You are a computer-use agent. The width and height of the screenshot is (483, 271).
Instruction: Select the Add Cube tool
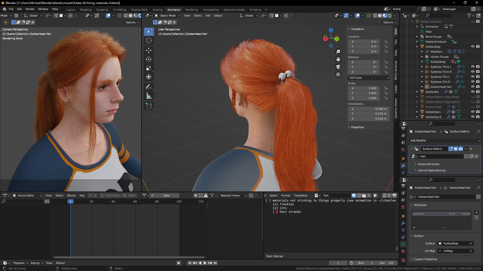[x=149, y=106]
